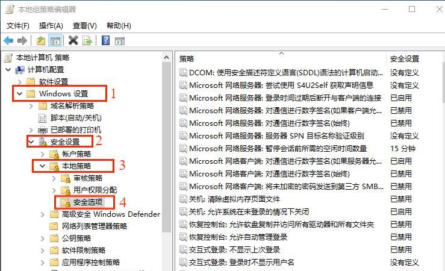Expand the 公钥策略 node

pyautogui.click(x=42, y=238)
